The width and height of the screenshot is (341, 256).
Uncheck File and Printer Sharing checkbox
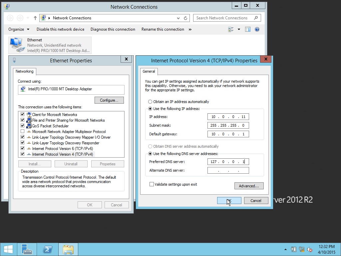[22, 120]
